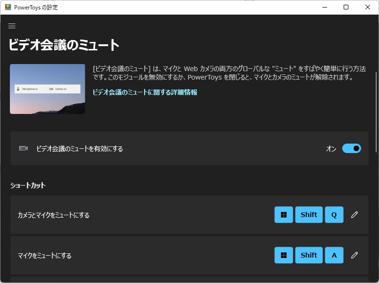Image resolution: width=379 pixels, height=283 pixels.
Task: Select the Shift key badge next to Q
Action: 309,215
